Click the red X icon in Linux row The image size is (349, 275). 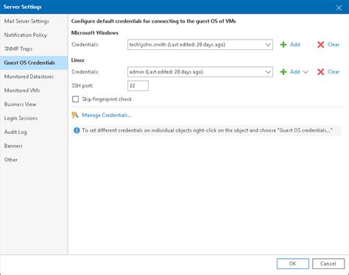[320, 72]
